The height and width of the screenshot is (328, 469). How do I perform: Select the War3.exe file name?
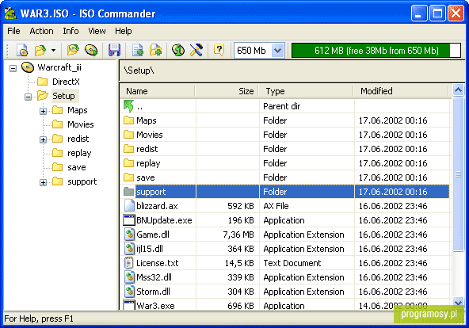[x=155, y=306]
